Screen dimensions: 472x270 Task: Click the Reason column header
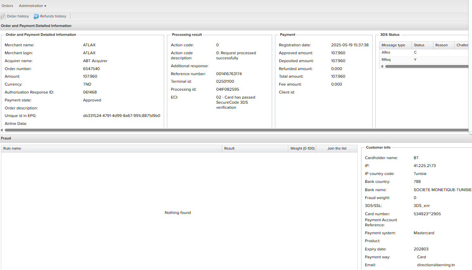click(x=441, y=45)
